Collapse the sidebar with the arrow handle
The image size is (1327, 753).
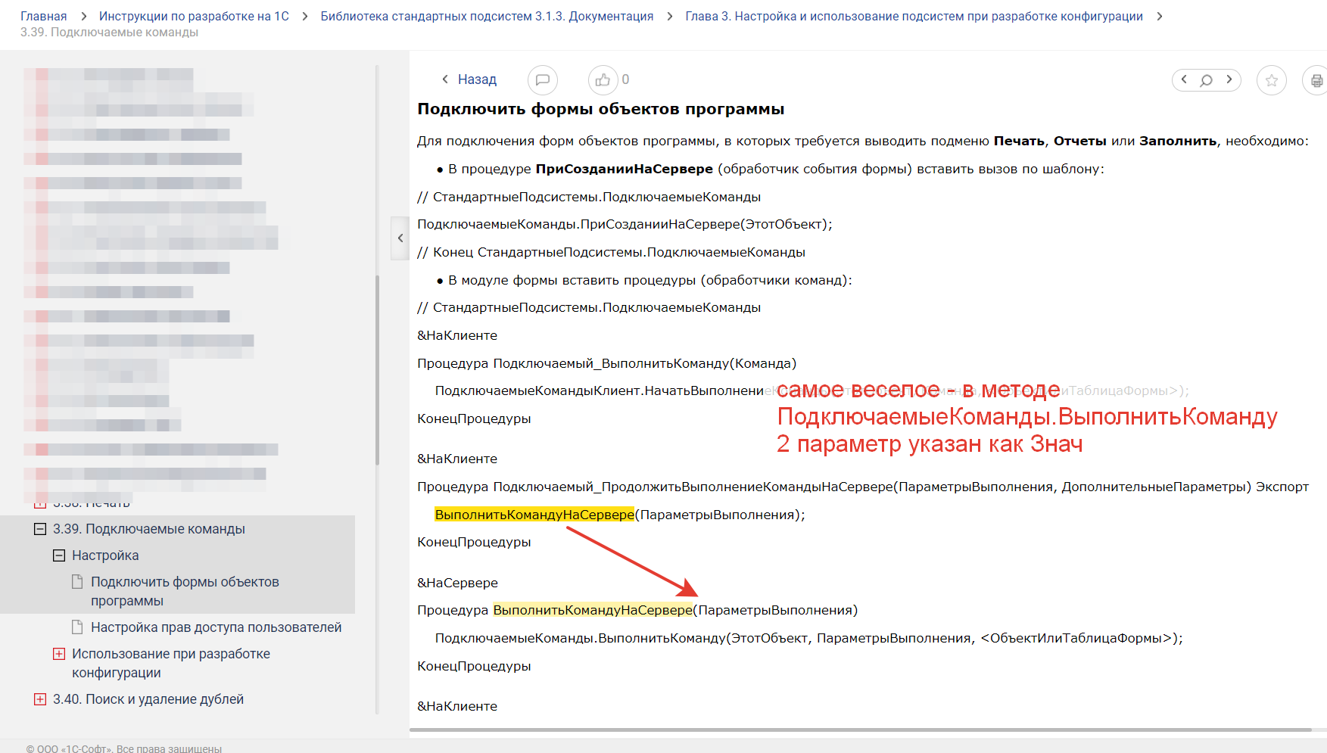click(x=400, y=238)
